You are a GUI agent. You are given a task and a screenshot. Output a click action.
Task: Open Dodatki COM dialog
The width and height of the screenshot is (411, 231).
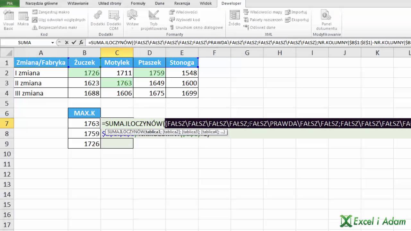point(114,20)
